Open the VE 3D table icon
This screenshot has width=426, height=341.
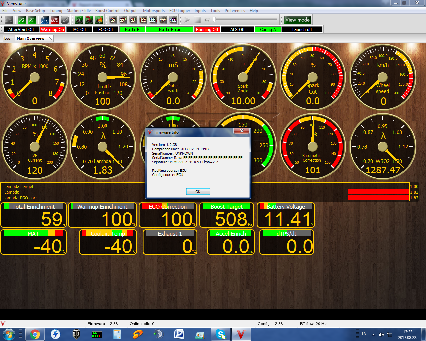coord(113,20)
